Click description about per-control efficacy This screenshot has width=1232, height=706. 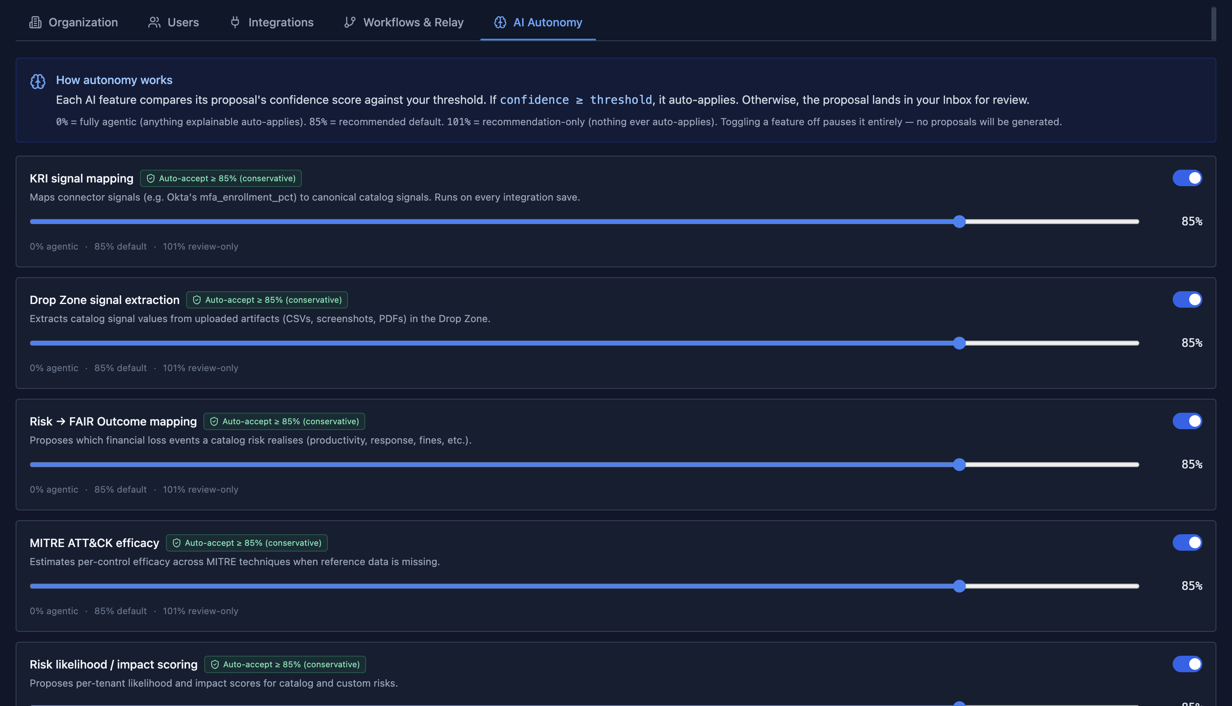[x=235, y=561]
